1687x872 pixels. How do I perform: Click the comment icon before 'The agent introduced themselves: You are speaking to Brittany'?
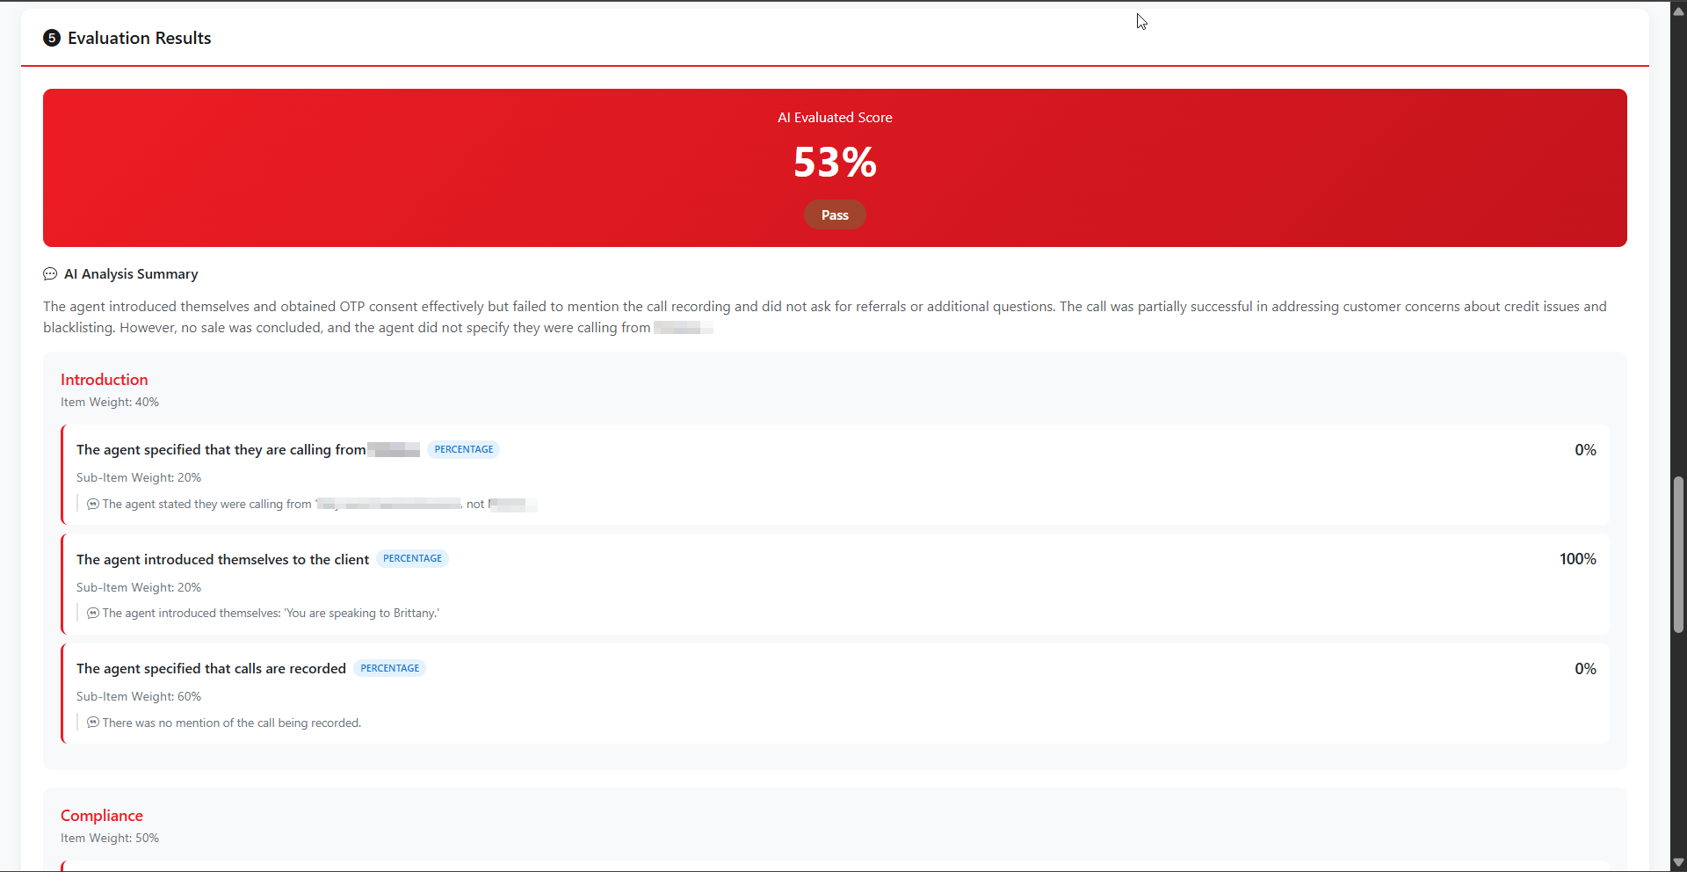[93, 614]
